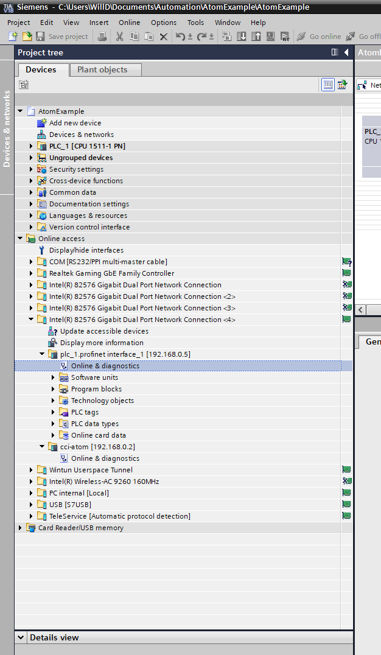Open Add new device
This screenshot has height=655, width=381.
coord(75,123)
